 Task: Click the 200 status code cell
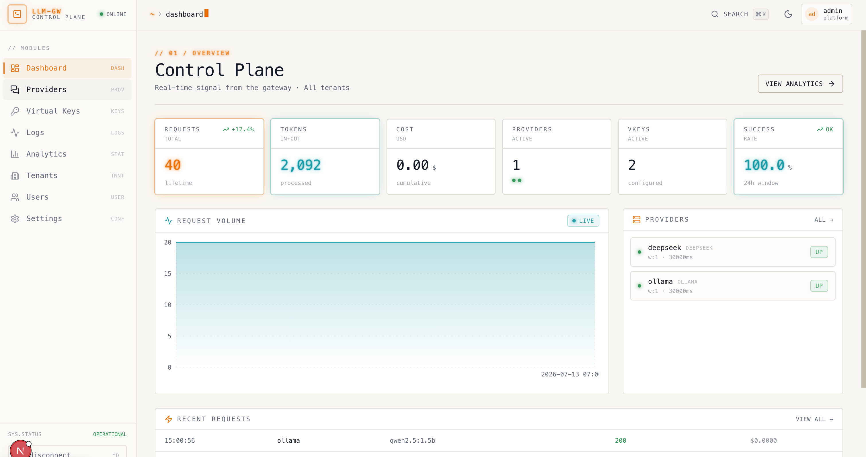click(621, 441)
